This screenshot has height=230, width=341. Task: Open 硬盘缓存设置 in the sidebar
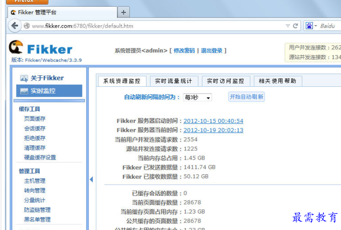pos(40,157)
